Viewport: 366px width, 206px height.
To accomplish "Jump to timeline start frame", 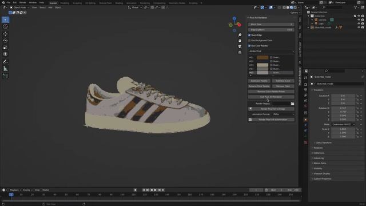I will [144, 190].
